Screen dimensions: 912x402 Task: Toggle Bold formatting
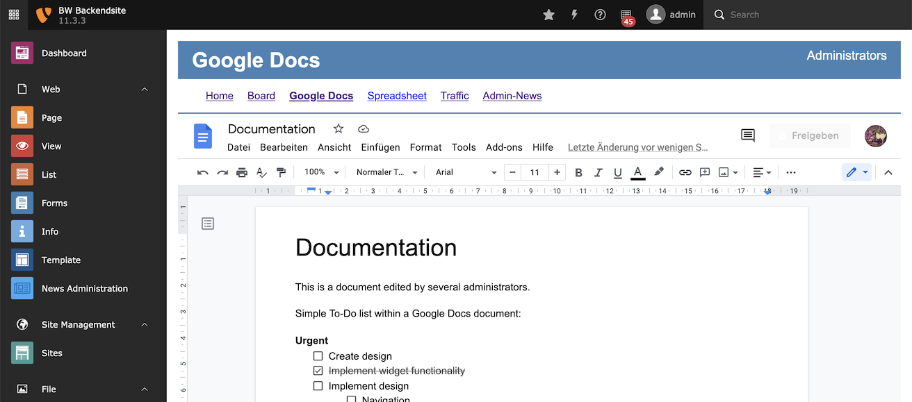(x=578, y=172)
